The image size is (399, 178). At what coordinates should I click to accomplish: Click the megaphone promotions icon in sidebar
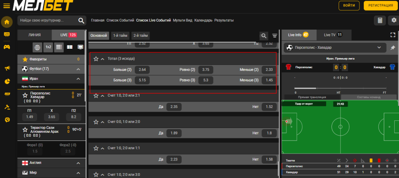click(x=7, y=69)
